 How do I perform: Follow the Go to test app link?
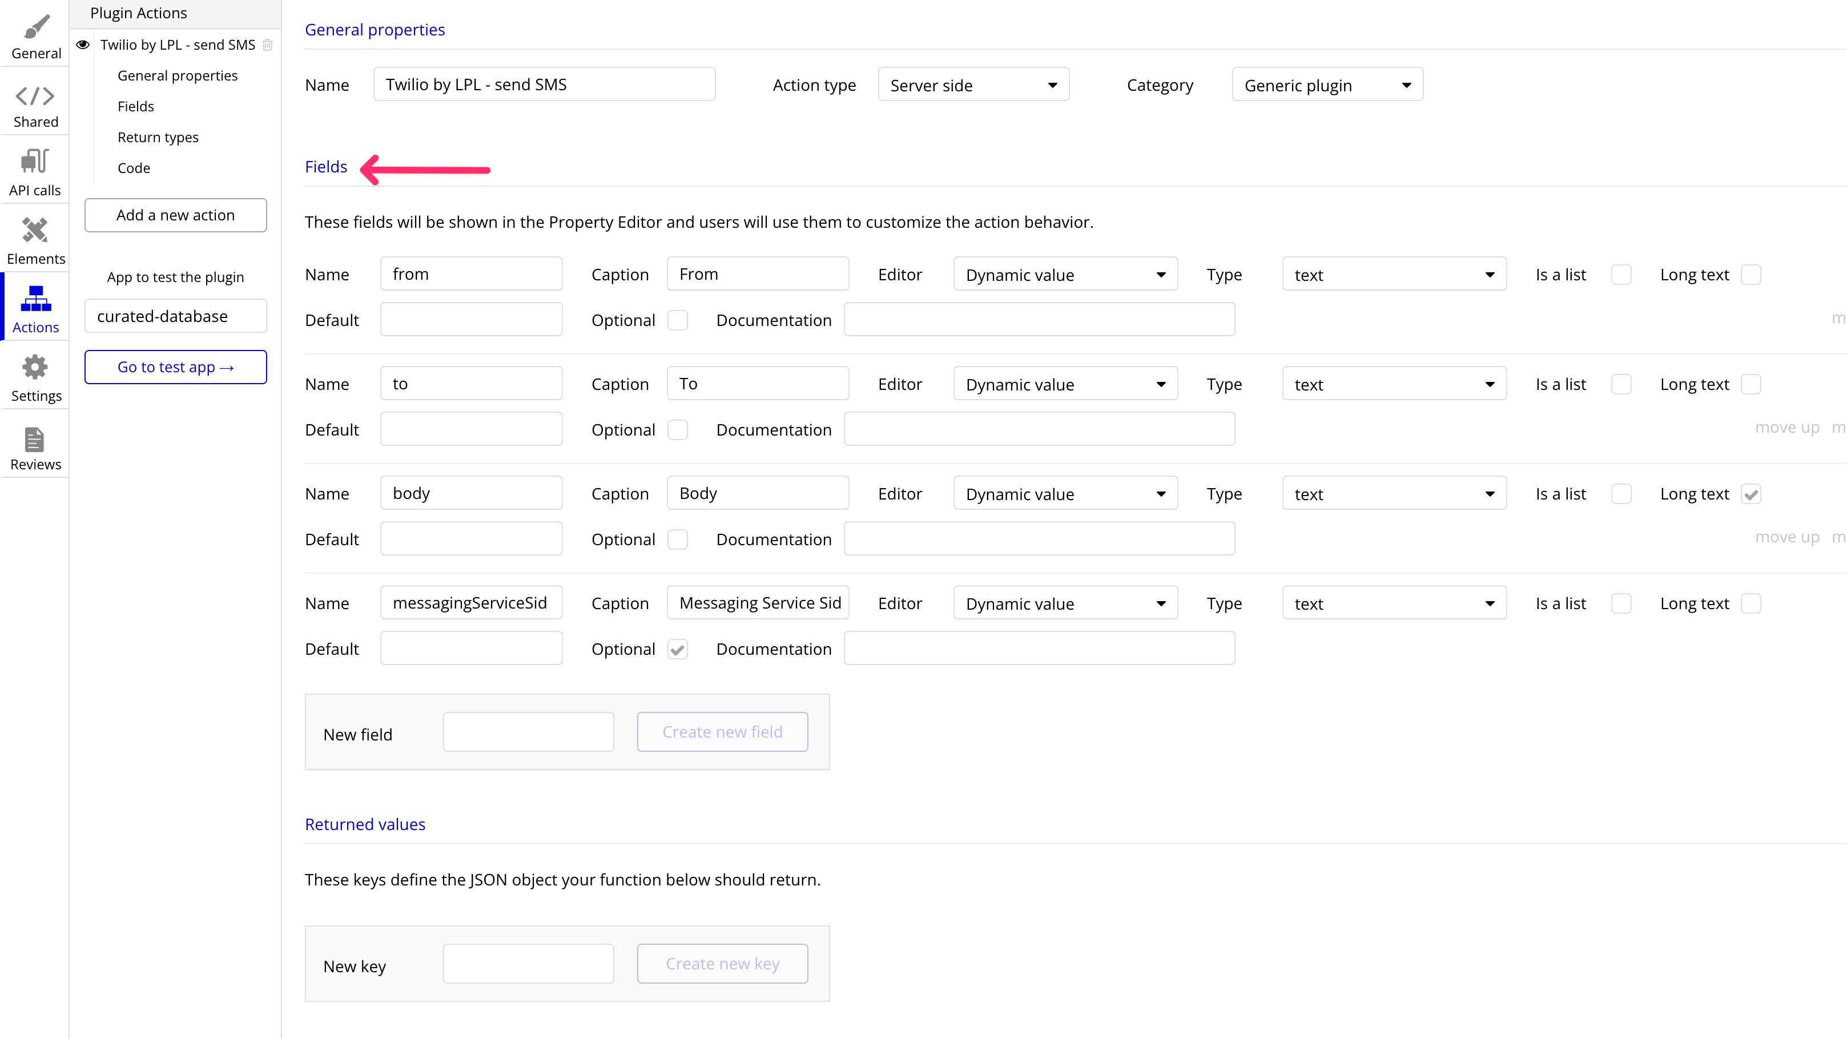(176, 367)
